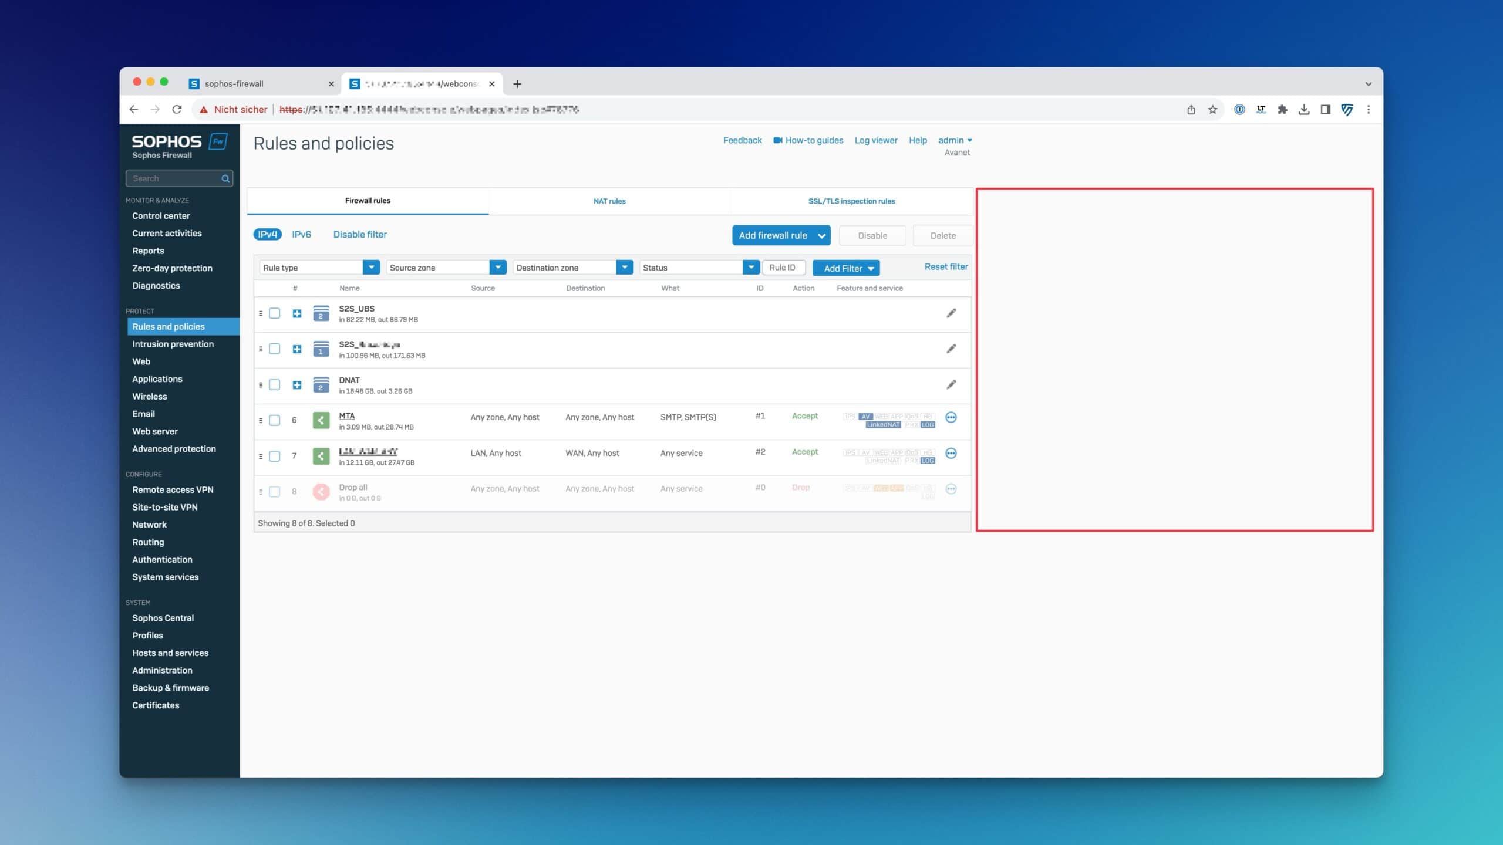The image size is (1503, 845).
Task: Check the Drop all rule's checkbox
Action: click(x=274, y=492)
